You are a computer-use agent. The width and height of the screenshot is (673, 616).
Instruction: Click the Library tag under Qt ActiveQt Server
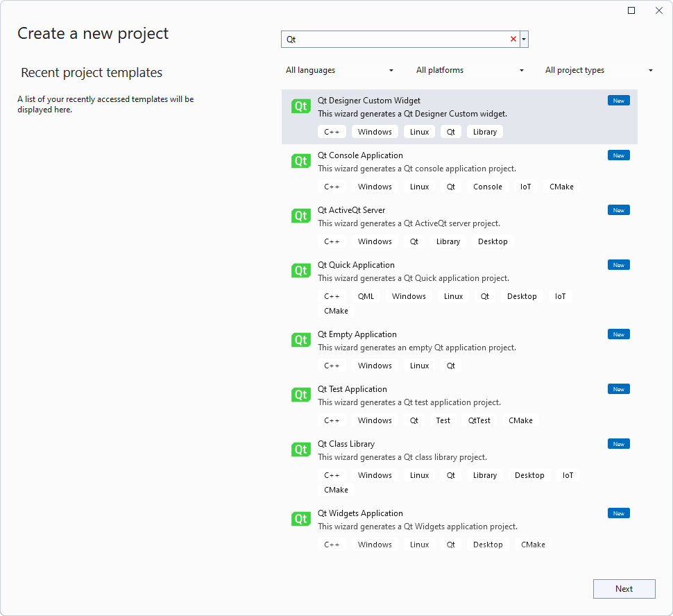click(x=448, y=241)
